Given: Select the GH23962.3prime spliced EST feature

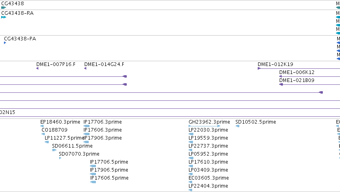Looking at the screenshot, I should tap(205, 126).
